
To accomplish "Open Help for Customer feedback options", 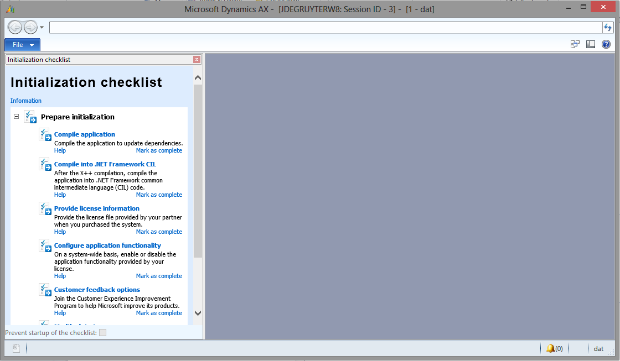I will pyautogui.click(x=60, y=313).
